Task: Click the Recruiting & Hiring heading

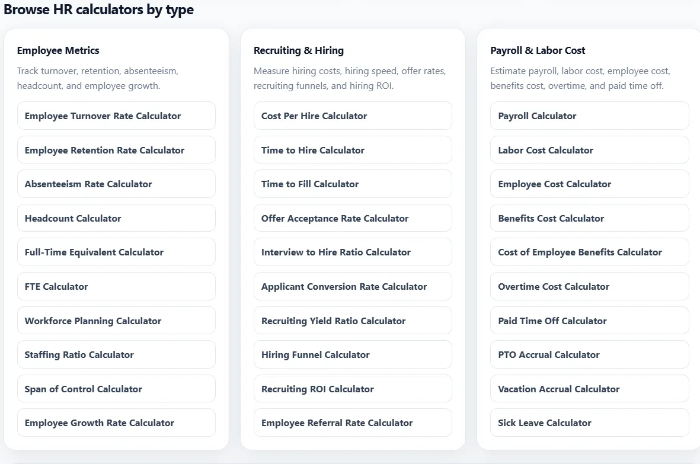Action: (299, 50)
